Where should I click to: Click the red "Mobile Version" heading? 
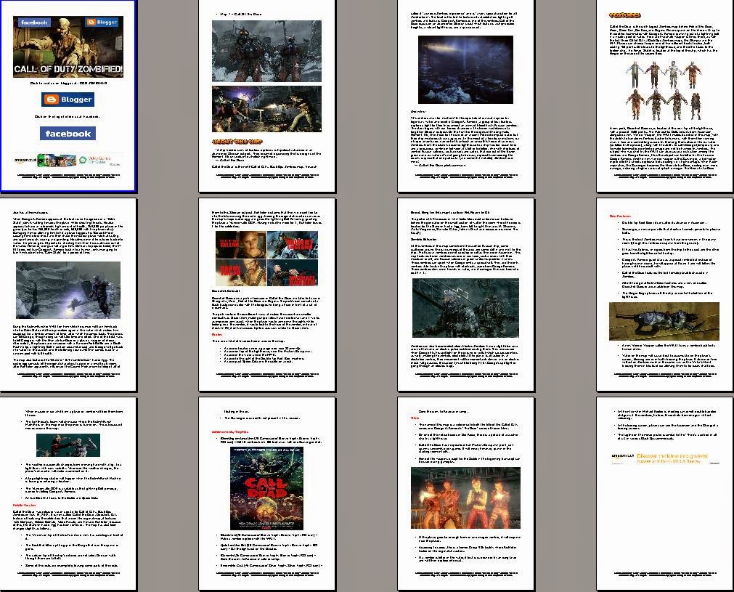[x=25, y=506]
